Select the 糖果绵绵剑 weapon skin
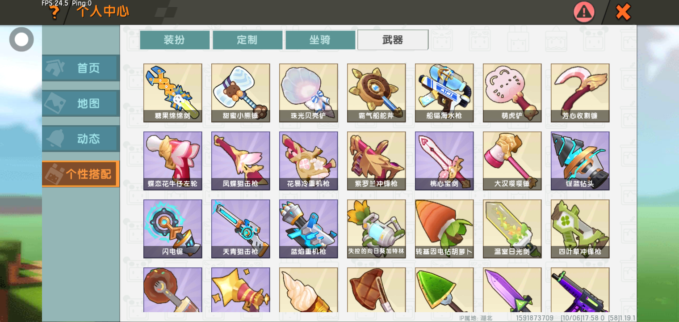Image resolution: width=679 pixels, height=322 pixels. [x=173, y=93]
